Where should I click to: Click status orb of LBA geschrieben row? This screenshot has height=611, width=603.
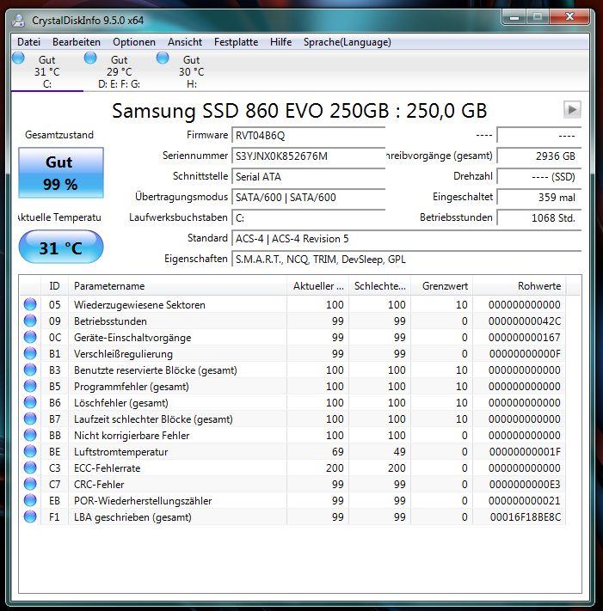(30, 516)
